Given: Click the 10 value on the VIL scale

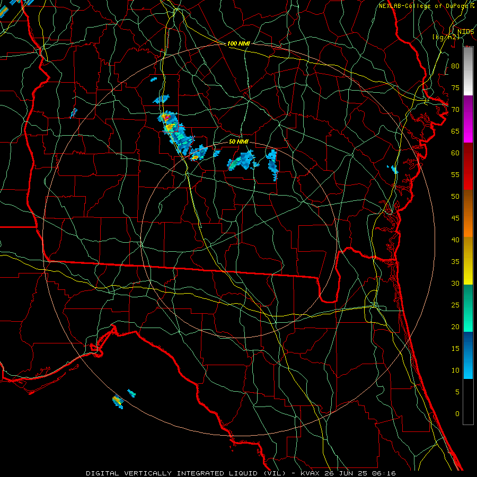Looking at the screenshot, I should pyautogui.click(x=455, y=370).
